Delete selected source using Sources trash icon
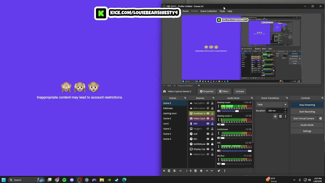This screenshot has width=325, height=183. (196, 171)
